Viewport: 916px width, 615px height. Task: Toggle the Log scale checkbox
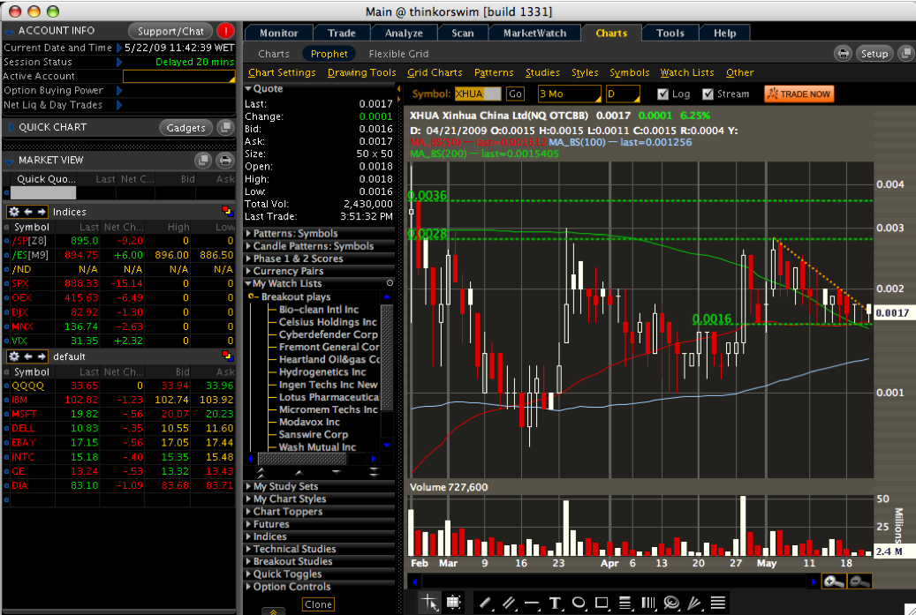click(x=662, y=94)
